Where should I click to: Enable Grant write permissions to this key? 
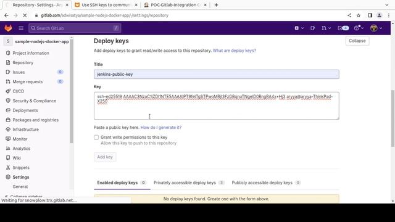(x=96, y=138)
